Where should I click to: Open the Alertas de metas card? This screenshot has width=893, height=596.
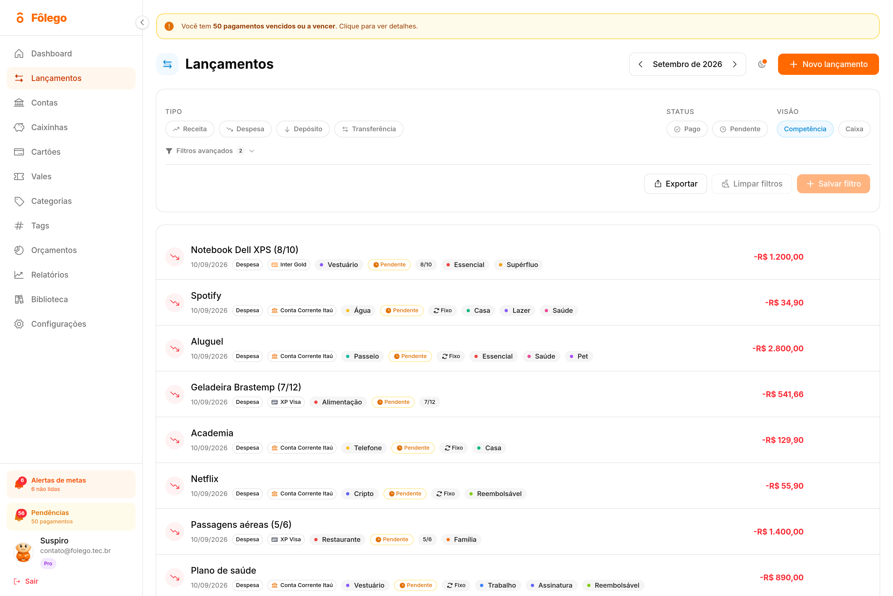point(71,484)
